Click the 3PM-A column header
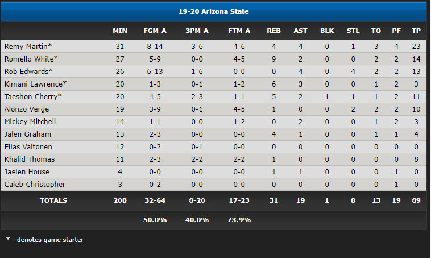 [197, 31]
